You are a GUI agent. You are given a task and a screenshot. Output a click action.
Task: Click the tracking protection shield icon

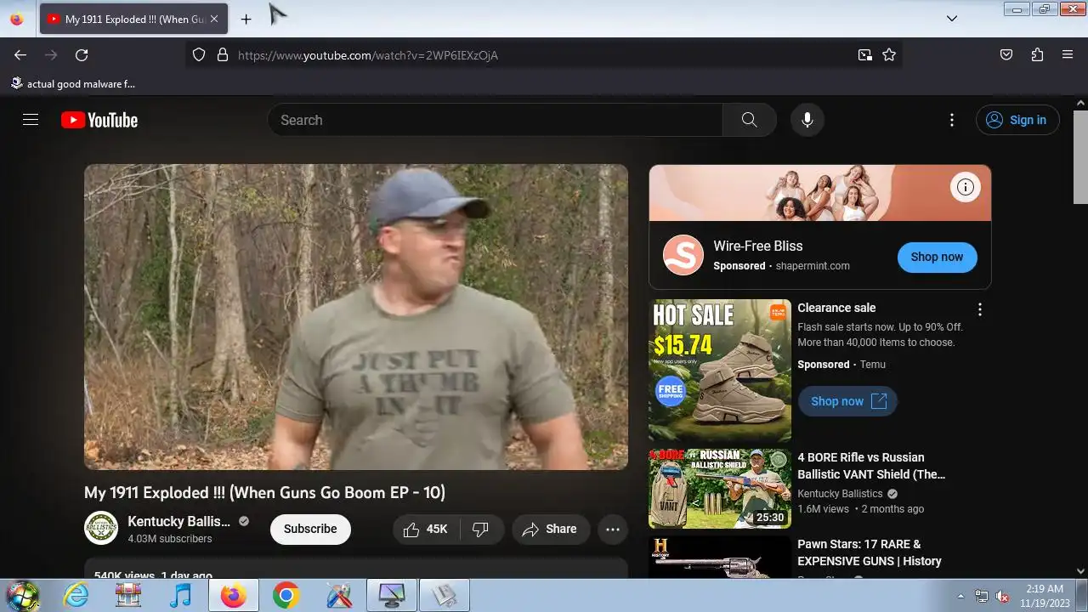coord(199,54)
